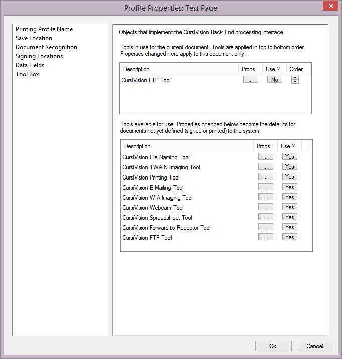Screen dimensions: 342x359
Task: Select Signing Locations in the list
Action: (x=39, y=56)
